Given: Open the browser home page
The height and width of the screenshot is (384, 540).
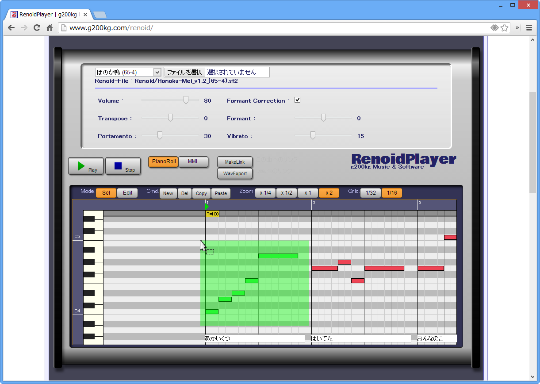Looking at the screenshot, I should 50,27.
